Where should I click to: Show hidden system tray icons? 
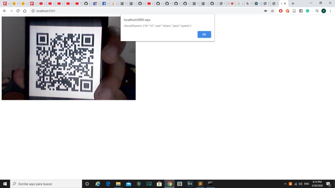tap(285, 184)
